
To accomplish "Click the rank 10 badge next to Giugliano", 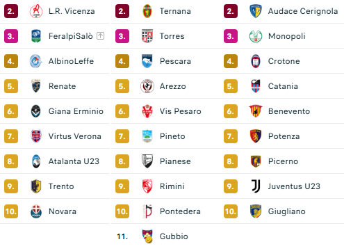I will [x=231, y=211].
